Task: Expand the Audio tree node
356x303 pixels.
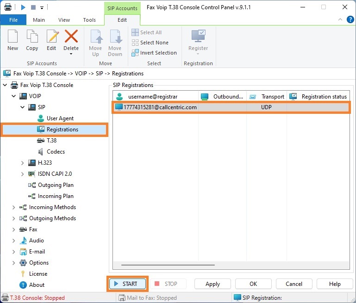Action: point(13,241)
